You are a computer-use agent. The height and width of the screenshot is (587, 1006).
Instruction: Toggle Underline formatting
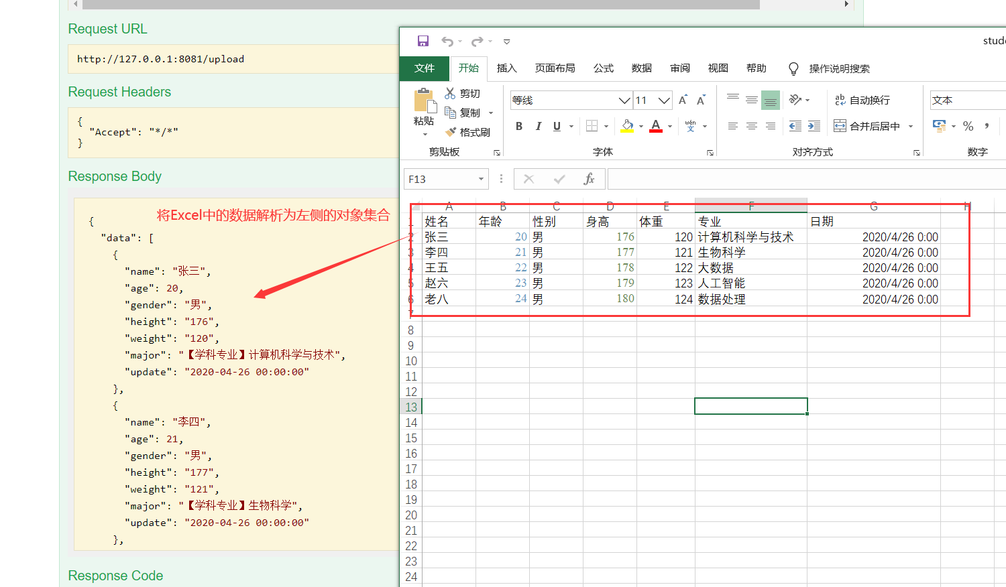pos(557,126)
